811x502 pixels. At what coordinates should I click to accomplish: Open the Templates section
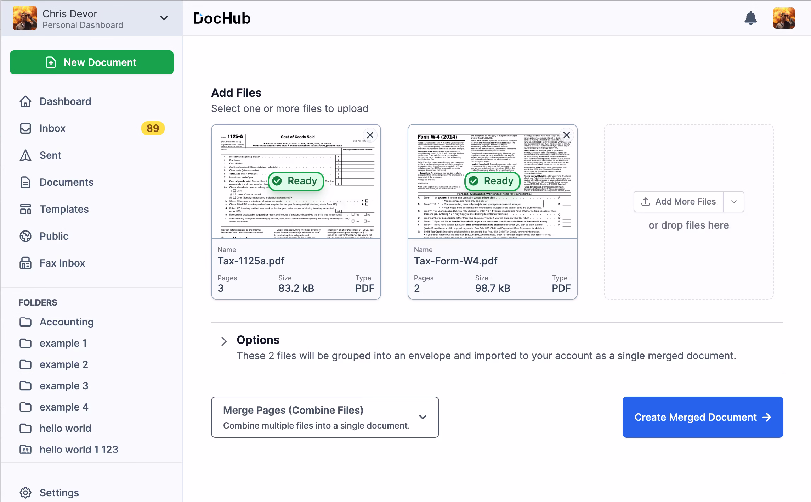pyautogui.click(x=64, y=209)
